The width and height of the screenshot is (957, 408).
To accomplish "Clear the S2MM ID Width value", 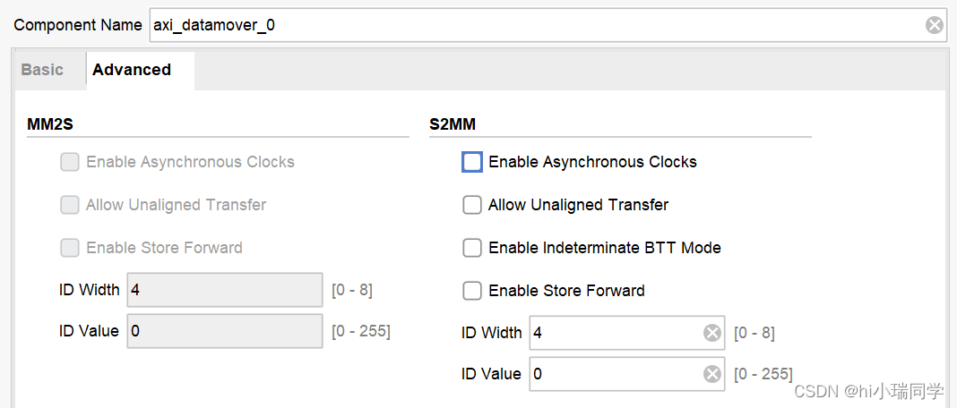I will pos(712,333).
